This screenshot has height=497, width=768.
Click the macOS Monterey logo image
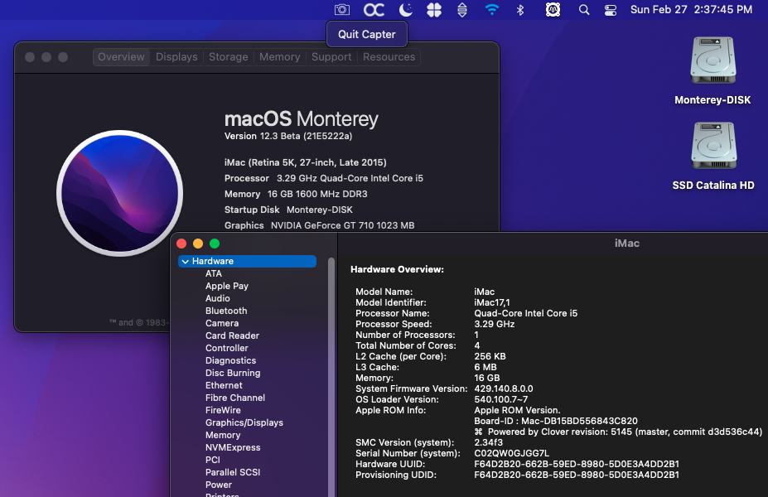119,193
